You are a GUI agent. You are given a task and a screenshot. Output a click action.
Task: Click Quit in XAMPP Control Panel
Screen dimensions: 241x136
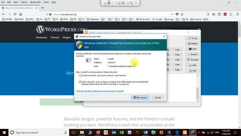[x=192, y=71]
